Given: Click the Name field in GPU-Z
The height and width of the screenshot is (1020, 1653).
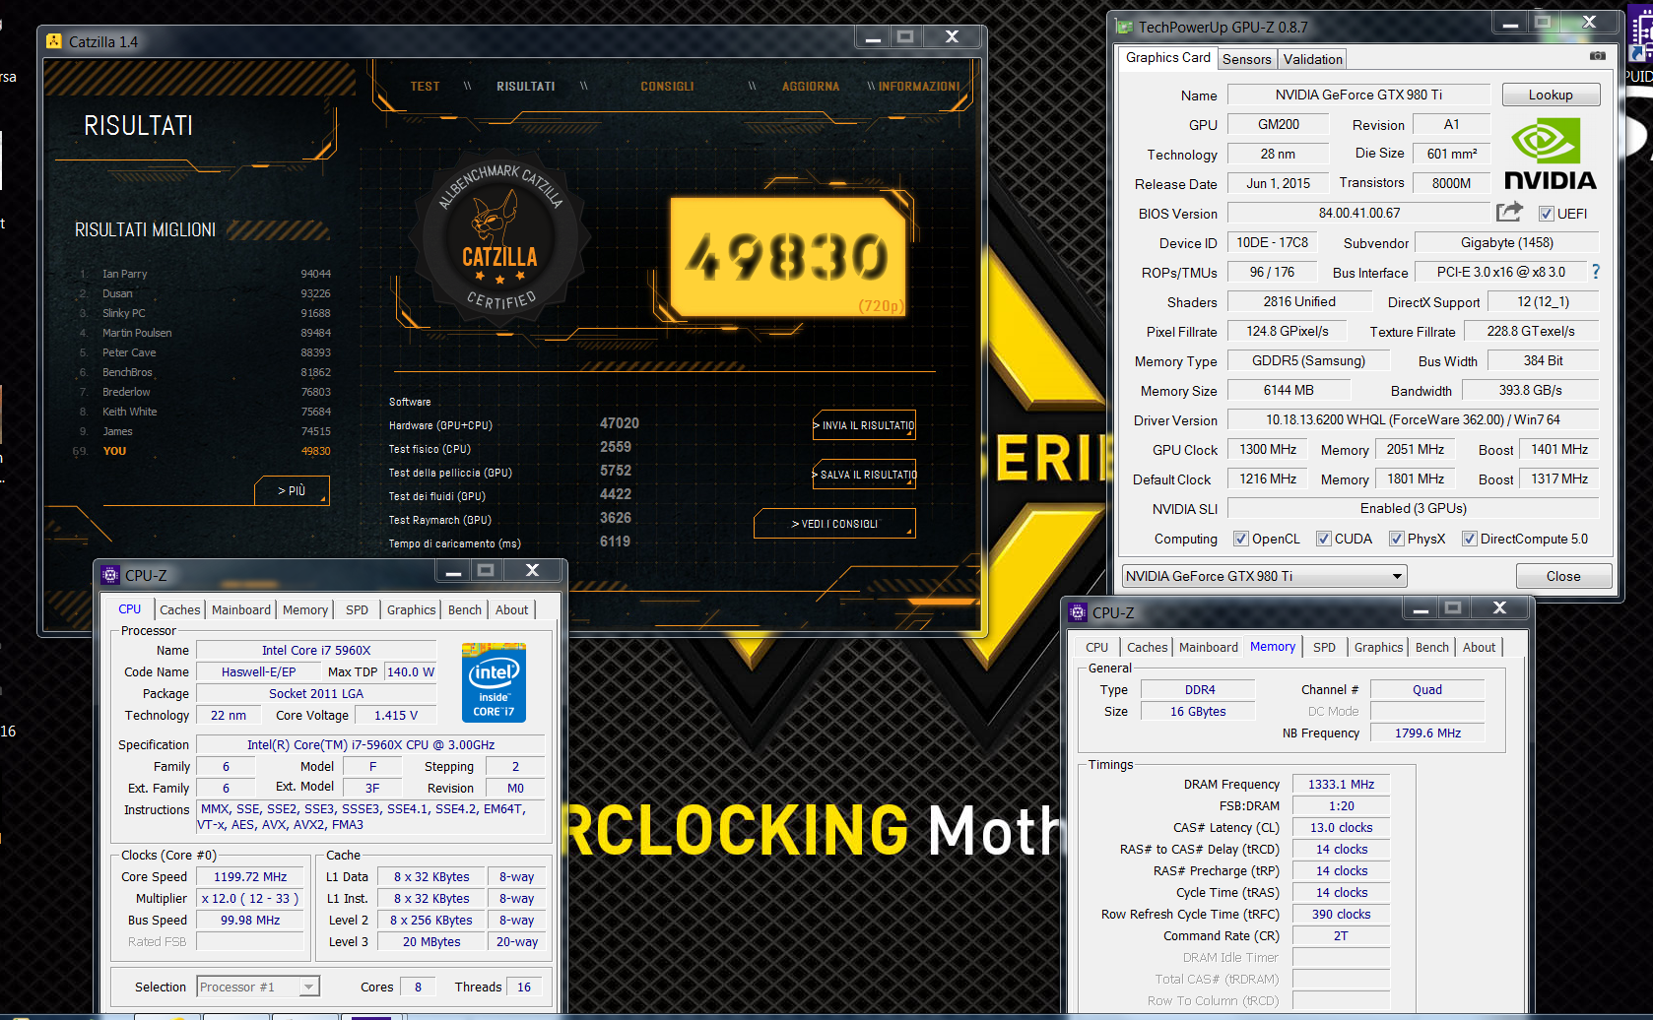Looking at the screenshot, I should coord(1358,95).
